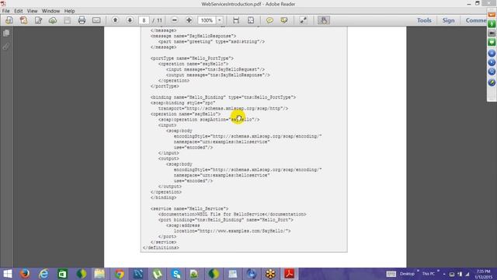Open Google Chrome from the taskbar
497x280 pixels.
[x=119, y=274]
